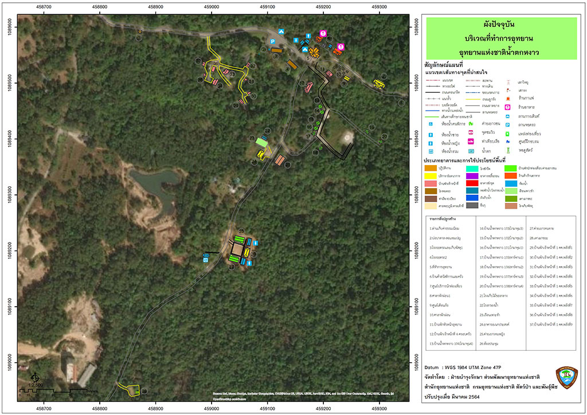Click the gray legend swatch

point(472,205)
